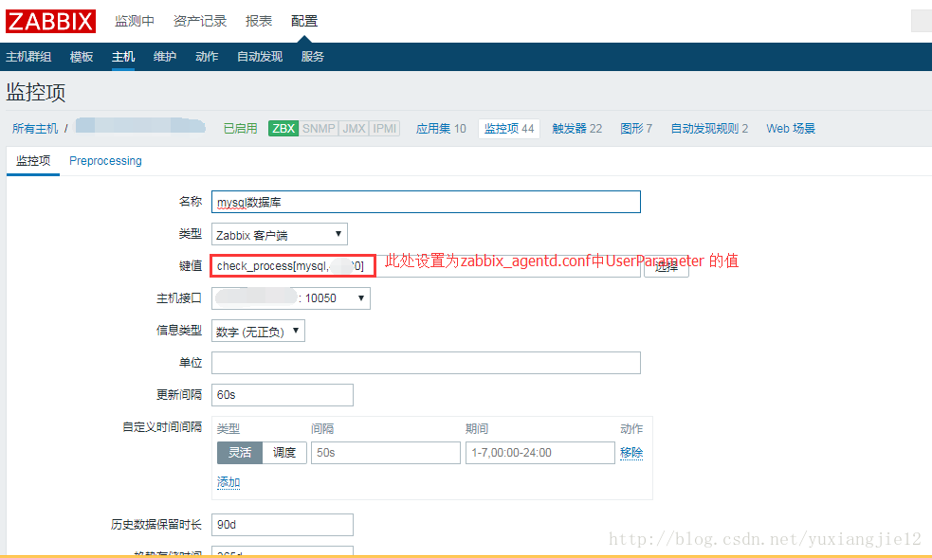The image size is (932, 558).
Task: Open the 资产记录 top menu
Action: click(200, 21)
